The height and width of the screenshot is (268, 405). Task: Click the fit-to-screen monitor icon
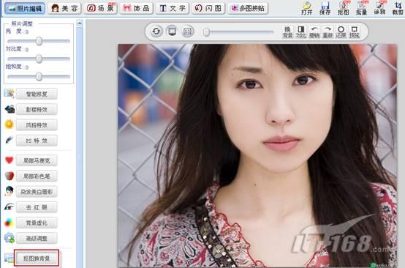[x=172, y=31]
